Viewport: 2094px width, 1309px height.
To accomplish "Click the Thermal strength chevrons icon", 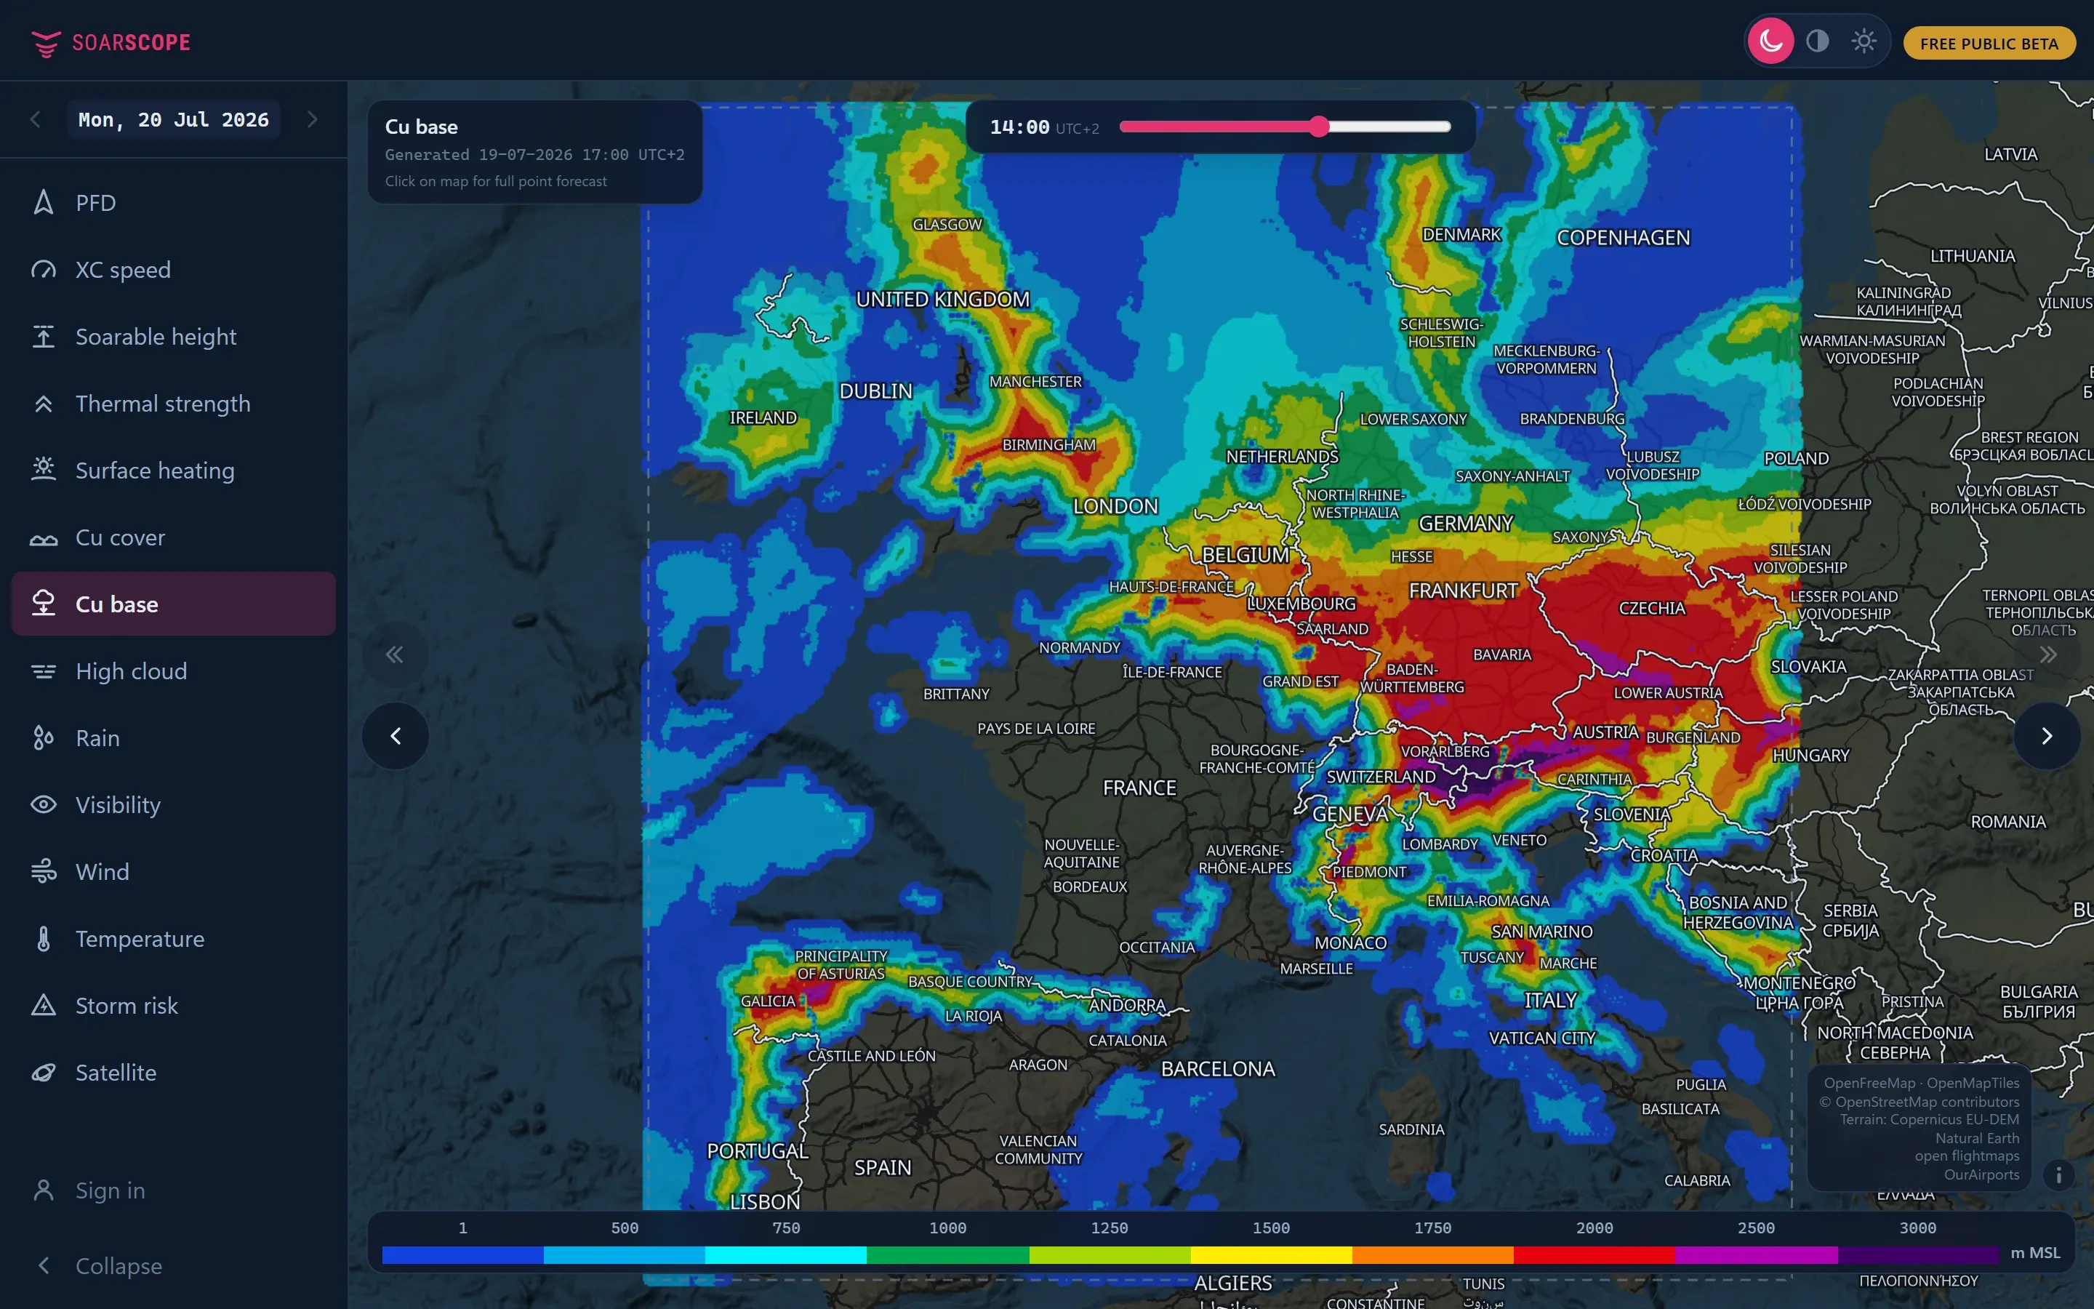I will pos(44,404).
